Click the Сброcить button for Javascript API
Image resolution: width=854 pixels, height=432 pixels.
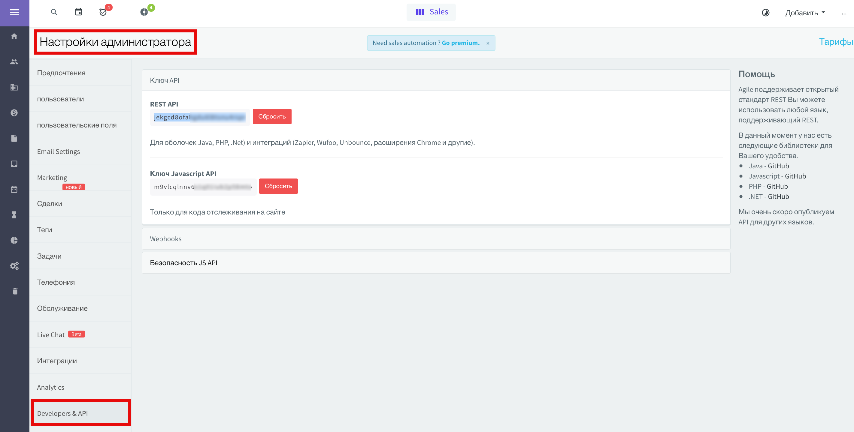point(278,185)
